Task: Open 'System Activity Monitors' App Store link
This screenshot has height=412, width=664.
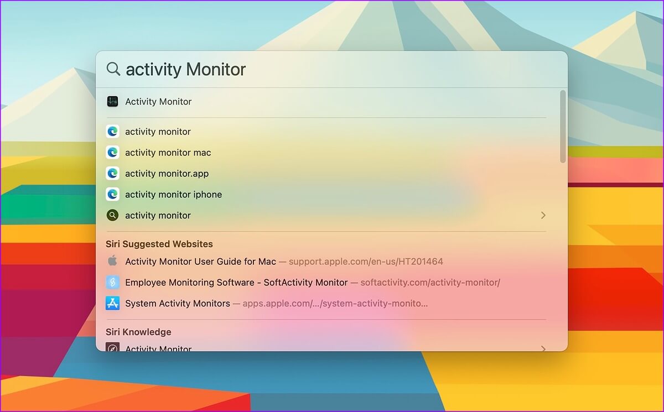Action: (178, 304)
